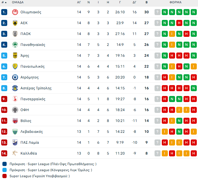Click the Αστέρας Τρίπολης club logo
This screenshot has height=179, width=198.
pos(15,88)
